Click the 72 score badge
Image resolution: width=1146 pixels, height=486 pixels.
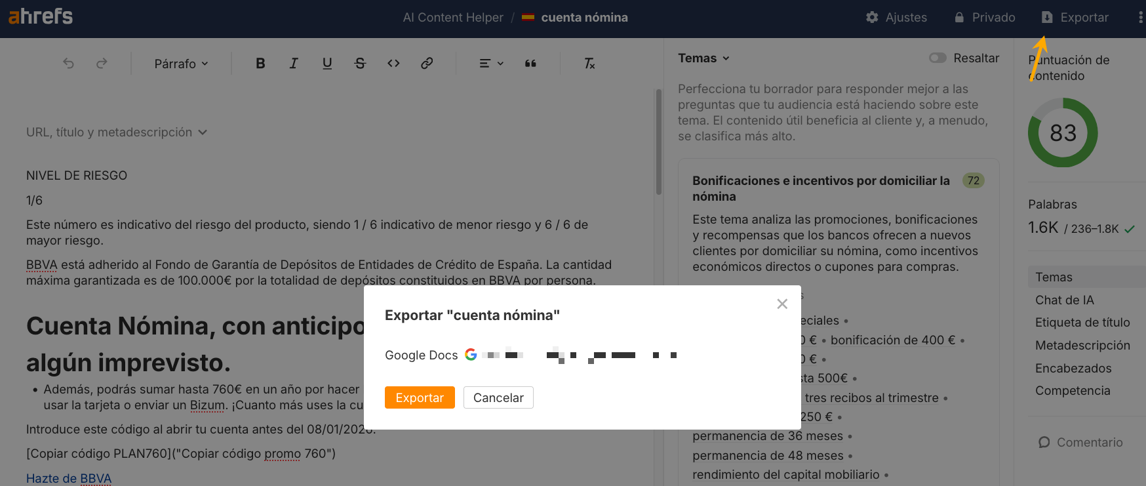coord(974,180)
